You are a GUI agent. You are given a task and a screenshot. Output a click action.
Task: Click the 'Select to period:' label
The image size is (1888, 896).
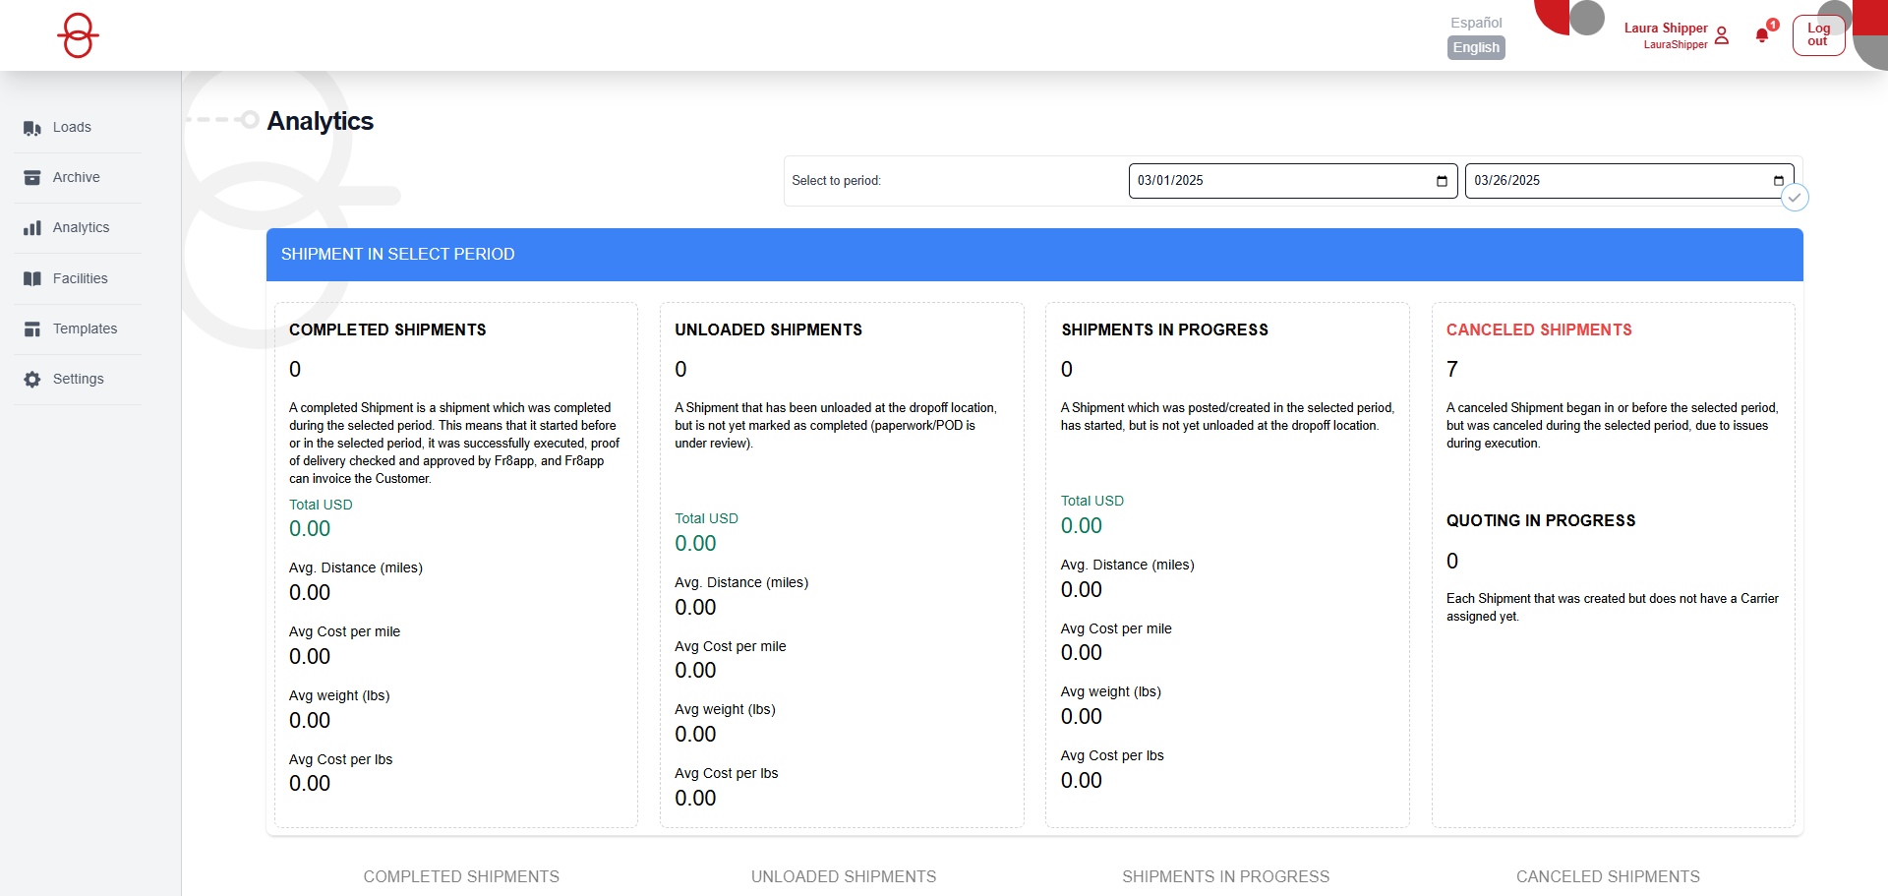[x=836, y=181]
